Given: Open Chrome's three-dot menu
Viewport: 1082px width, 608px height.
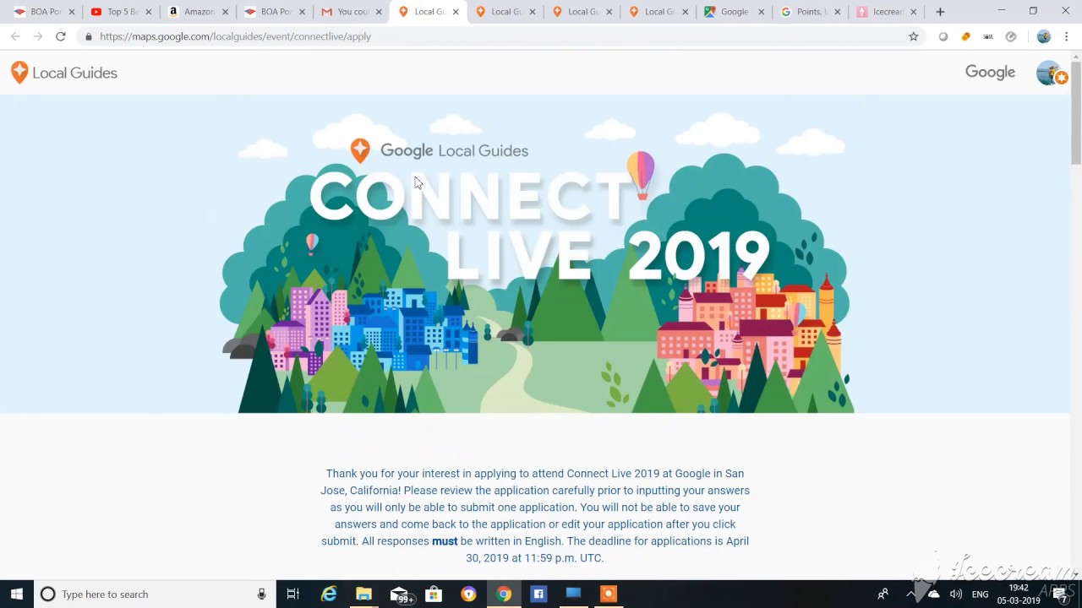Looking at the screenshot, I should point(1067,36).
